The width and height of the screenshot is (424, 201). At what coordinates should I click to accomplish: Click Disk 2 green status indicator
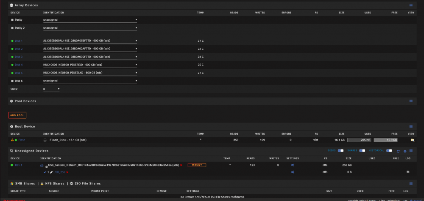[x=12, y=49]
